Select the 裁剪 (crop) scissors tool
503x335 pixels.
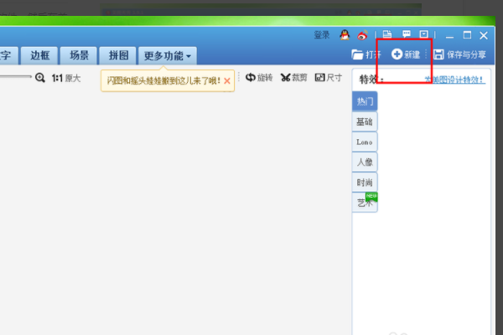coord(293,77)
